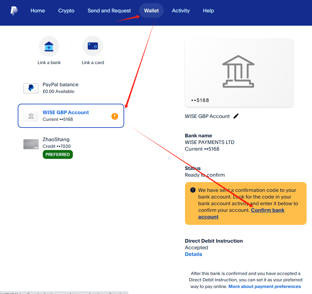Open the Help menu item

208,10
